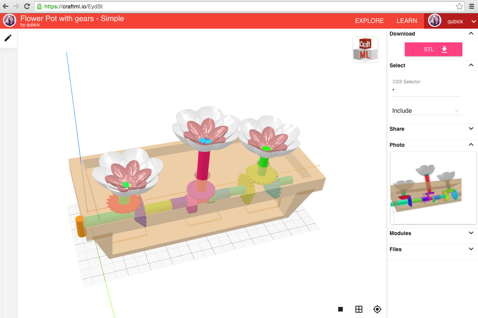Image resolution: width=478 pixels, height=318 pixels.
Task: Click the pencil edit icon
Action: [x=8, y=38]
